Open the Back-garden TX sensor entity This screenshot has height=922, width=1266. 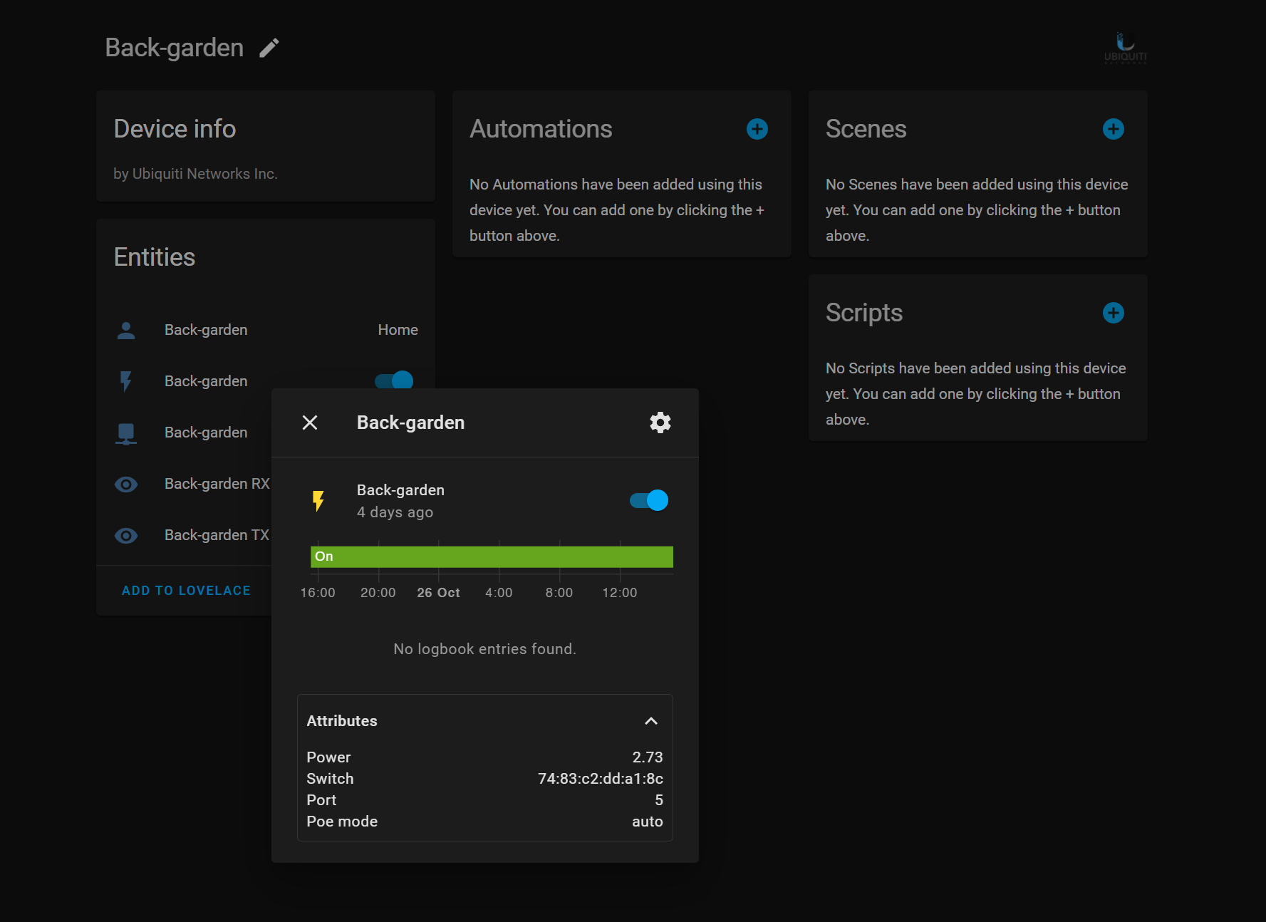pyautogui.click(x=216, y=535)
